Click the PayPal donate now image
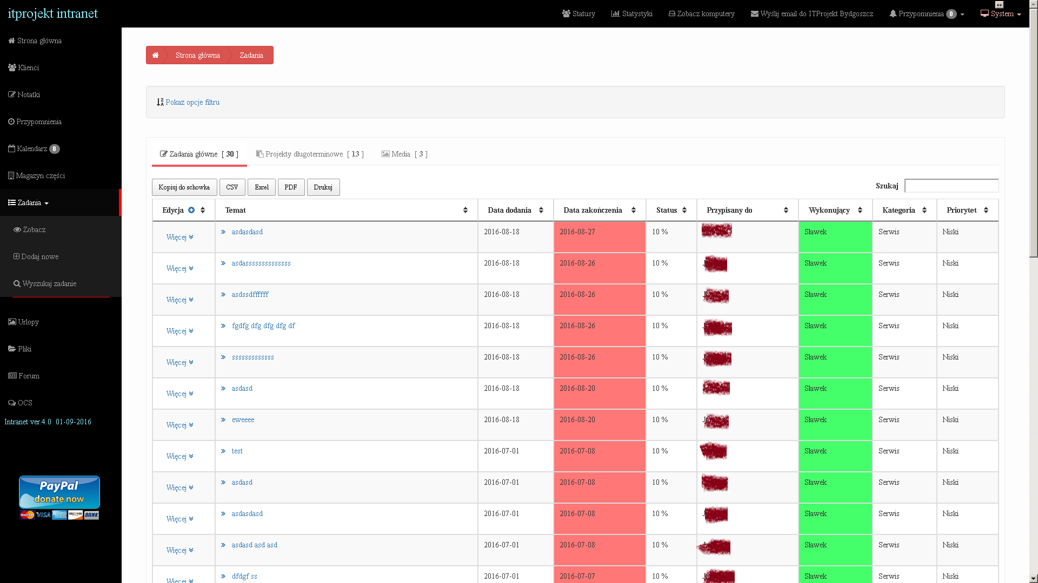1038x583 pixels. pos(59,492)
